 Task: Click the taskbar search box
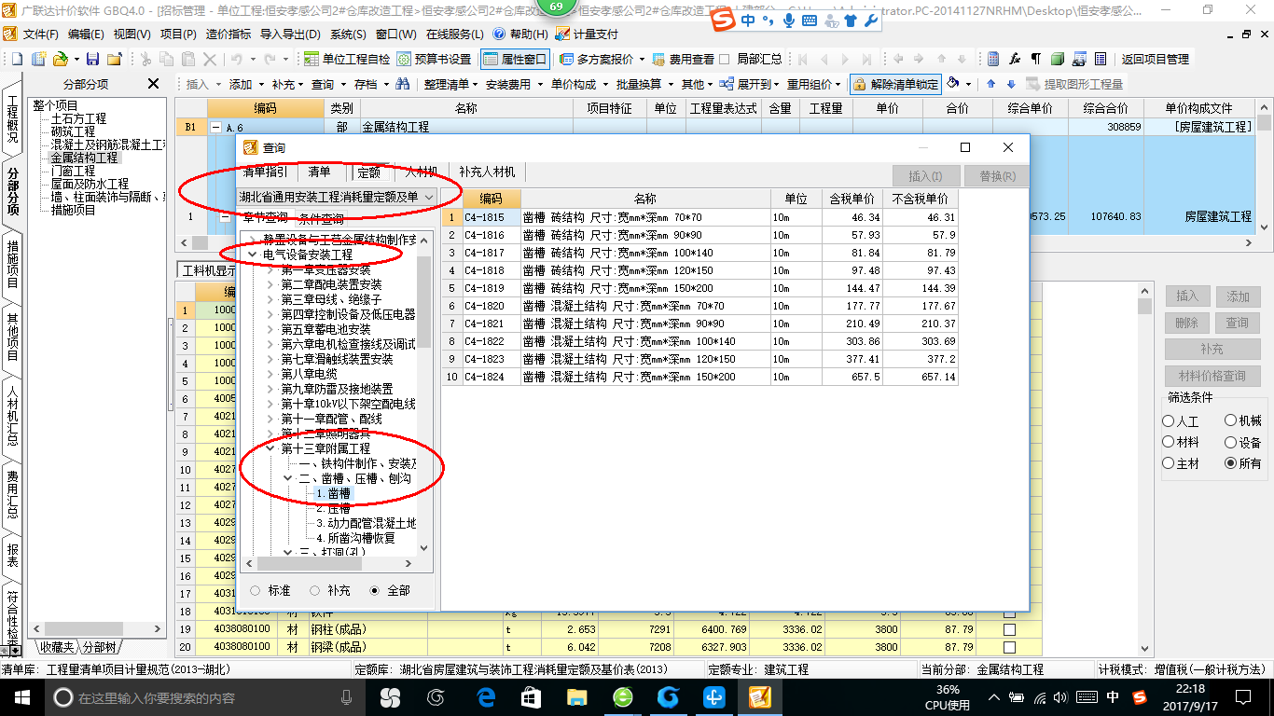click(205, 696)
